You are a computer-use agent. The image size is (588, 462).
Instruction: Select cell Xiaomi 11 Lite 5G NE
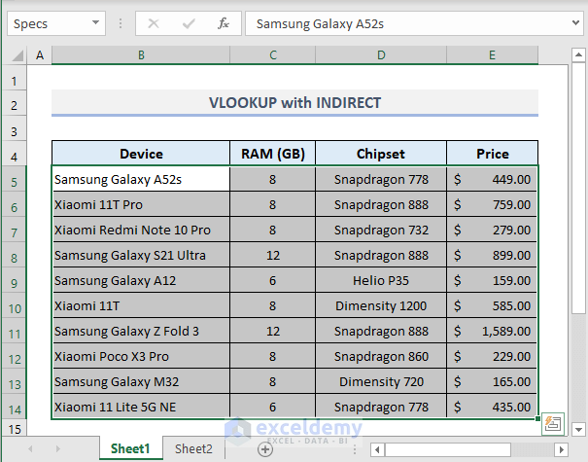[x=141, y=407]
